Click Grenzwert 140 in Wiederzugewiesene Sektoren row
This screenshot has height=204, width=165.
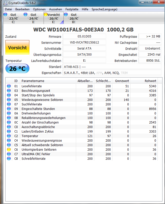pyautogui.click(x=126, y=100)
